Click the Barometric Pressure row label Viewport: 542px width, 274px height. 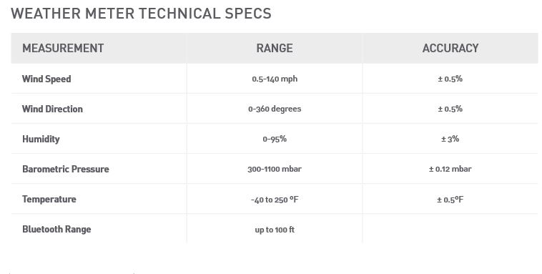[x=66, y=169]
